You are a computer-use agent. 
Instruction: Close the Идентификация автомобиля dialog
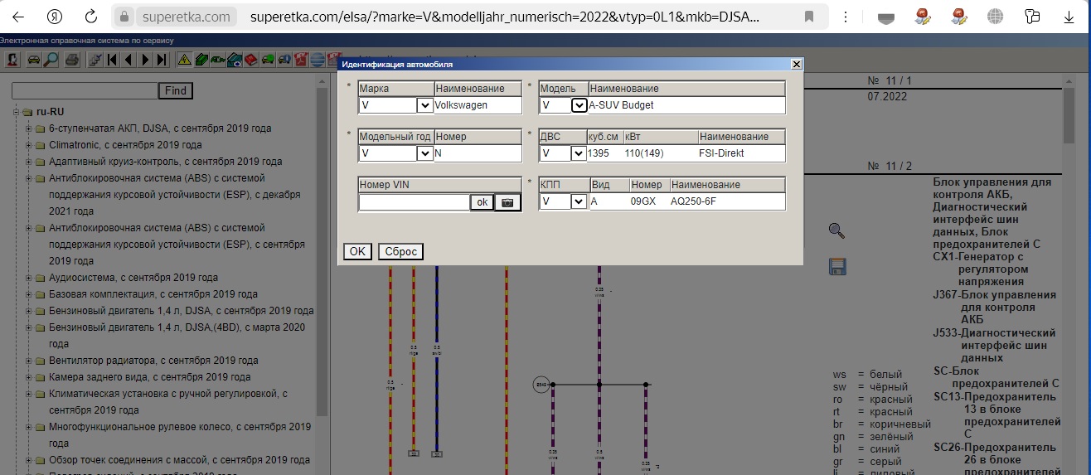pos(797,64)
